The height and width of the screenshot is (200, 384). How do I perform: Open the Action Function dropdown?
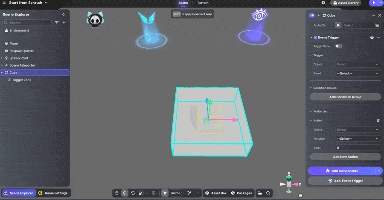(358, 139)
